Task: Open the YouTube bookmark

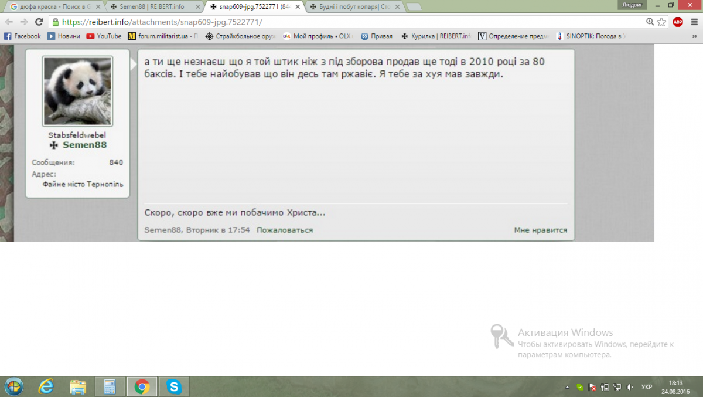Action: point(104,36)
